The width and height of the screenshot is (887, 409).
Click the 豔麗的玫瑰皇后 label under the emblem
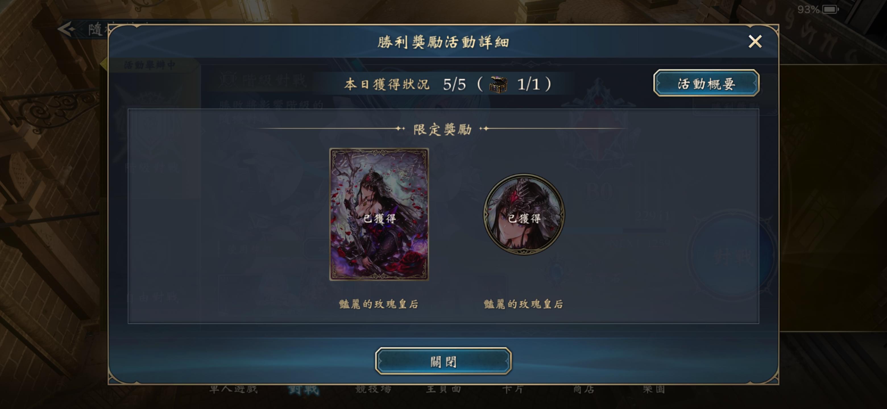tap(524, 304)
